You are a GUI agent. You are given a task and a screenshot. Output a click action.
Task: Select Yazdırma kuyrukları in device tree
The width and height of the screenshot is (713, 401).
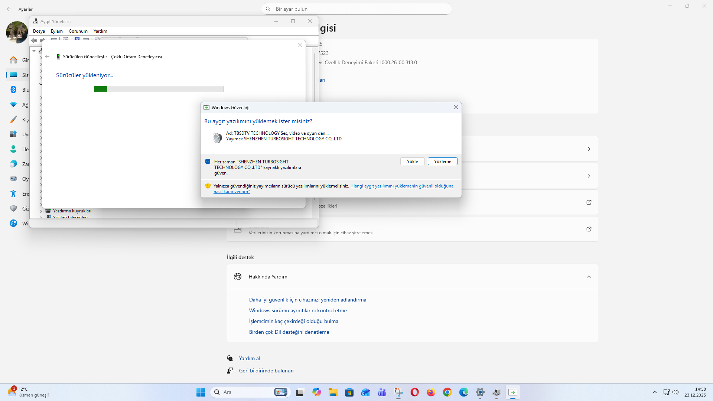click(72, 211)
